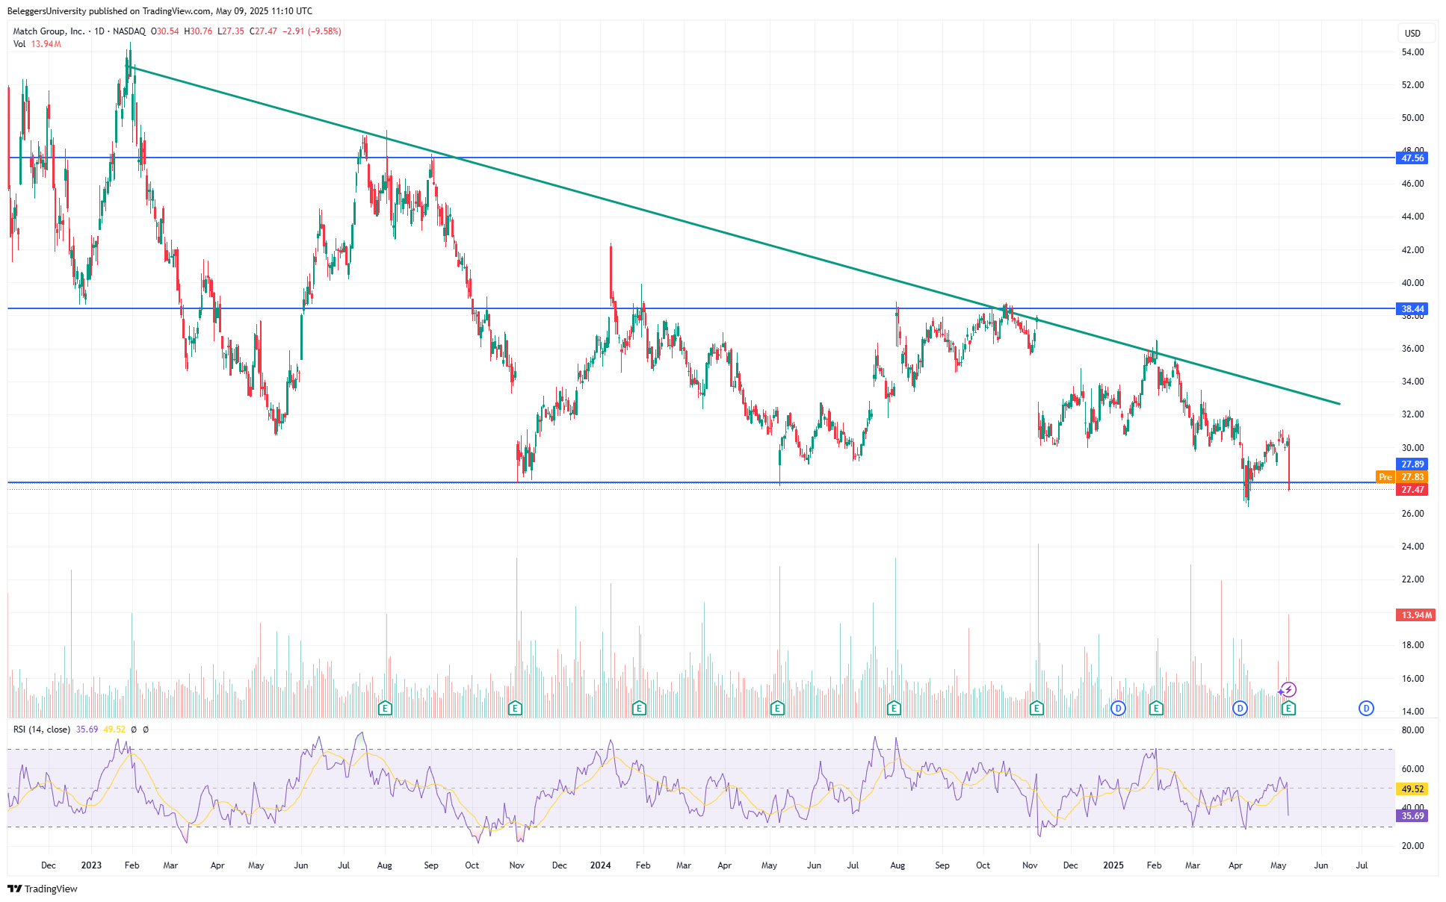Click the 2025 year label on time axis
The image size is (1446, 902).
[1113, 865]
